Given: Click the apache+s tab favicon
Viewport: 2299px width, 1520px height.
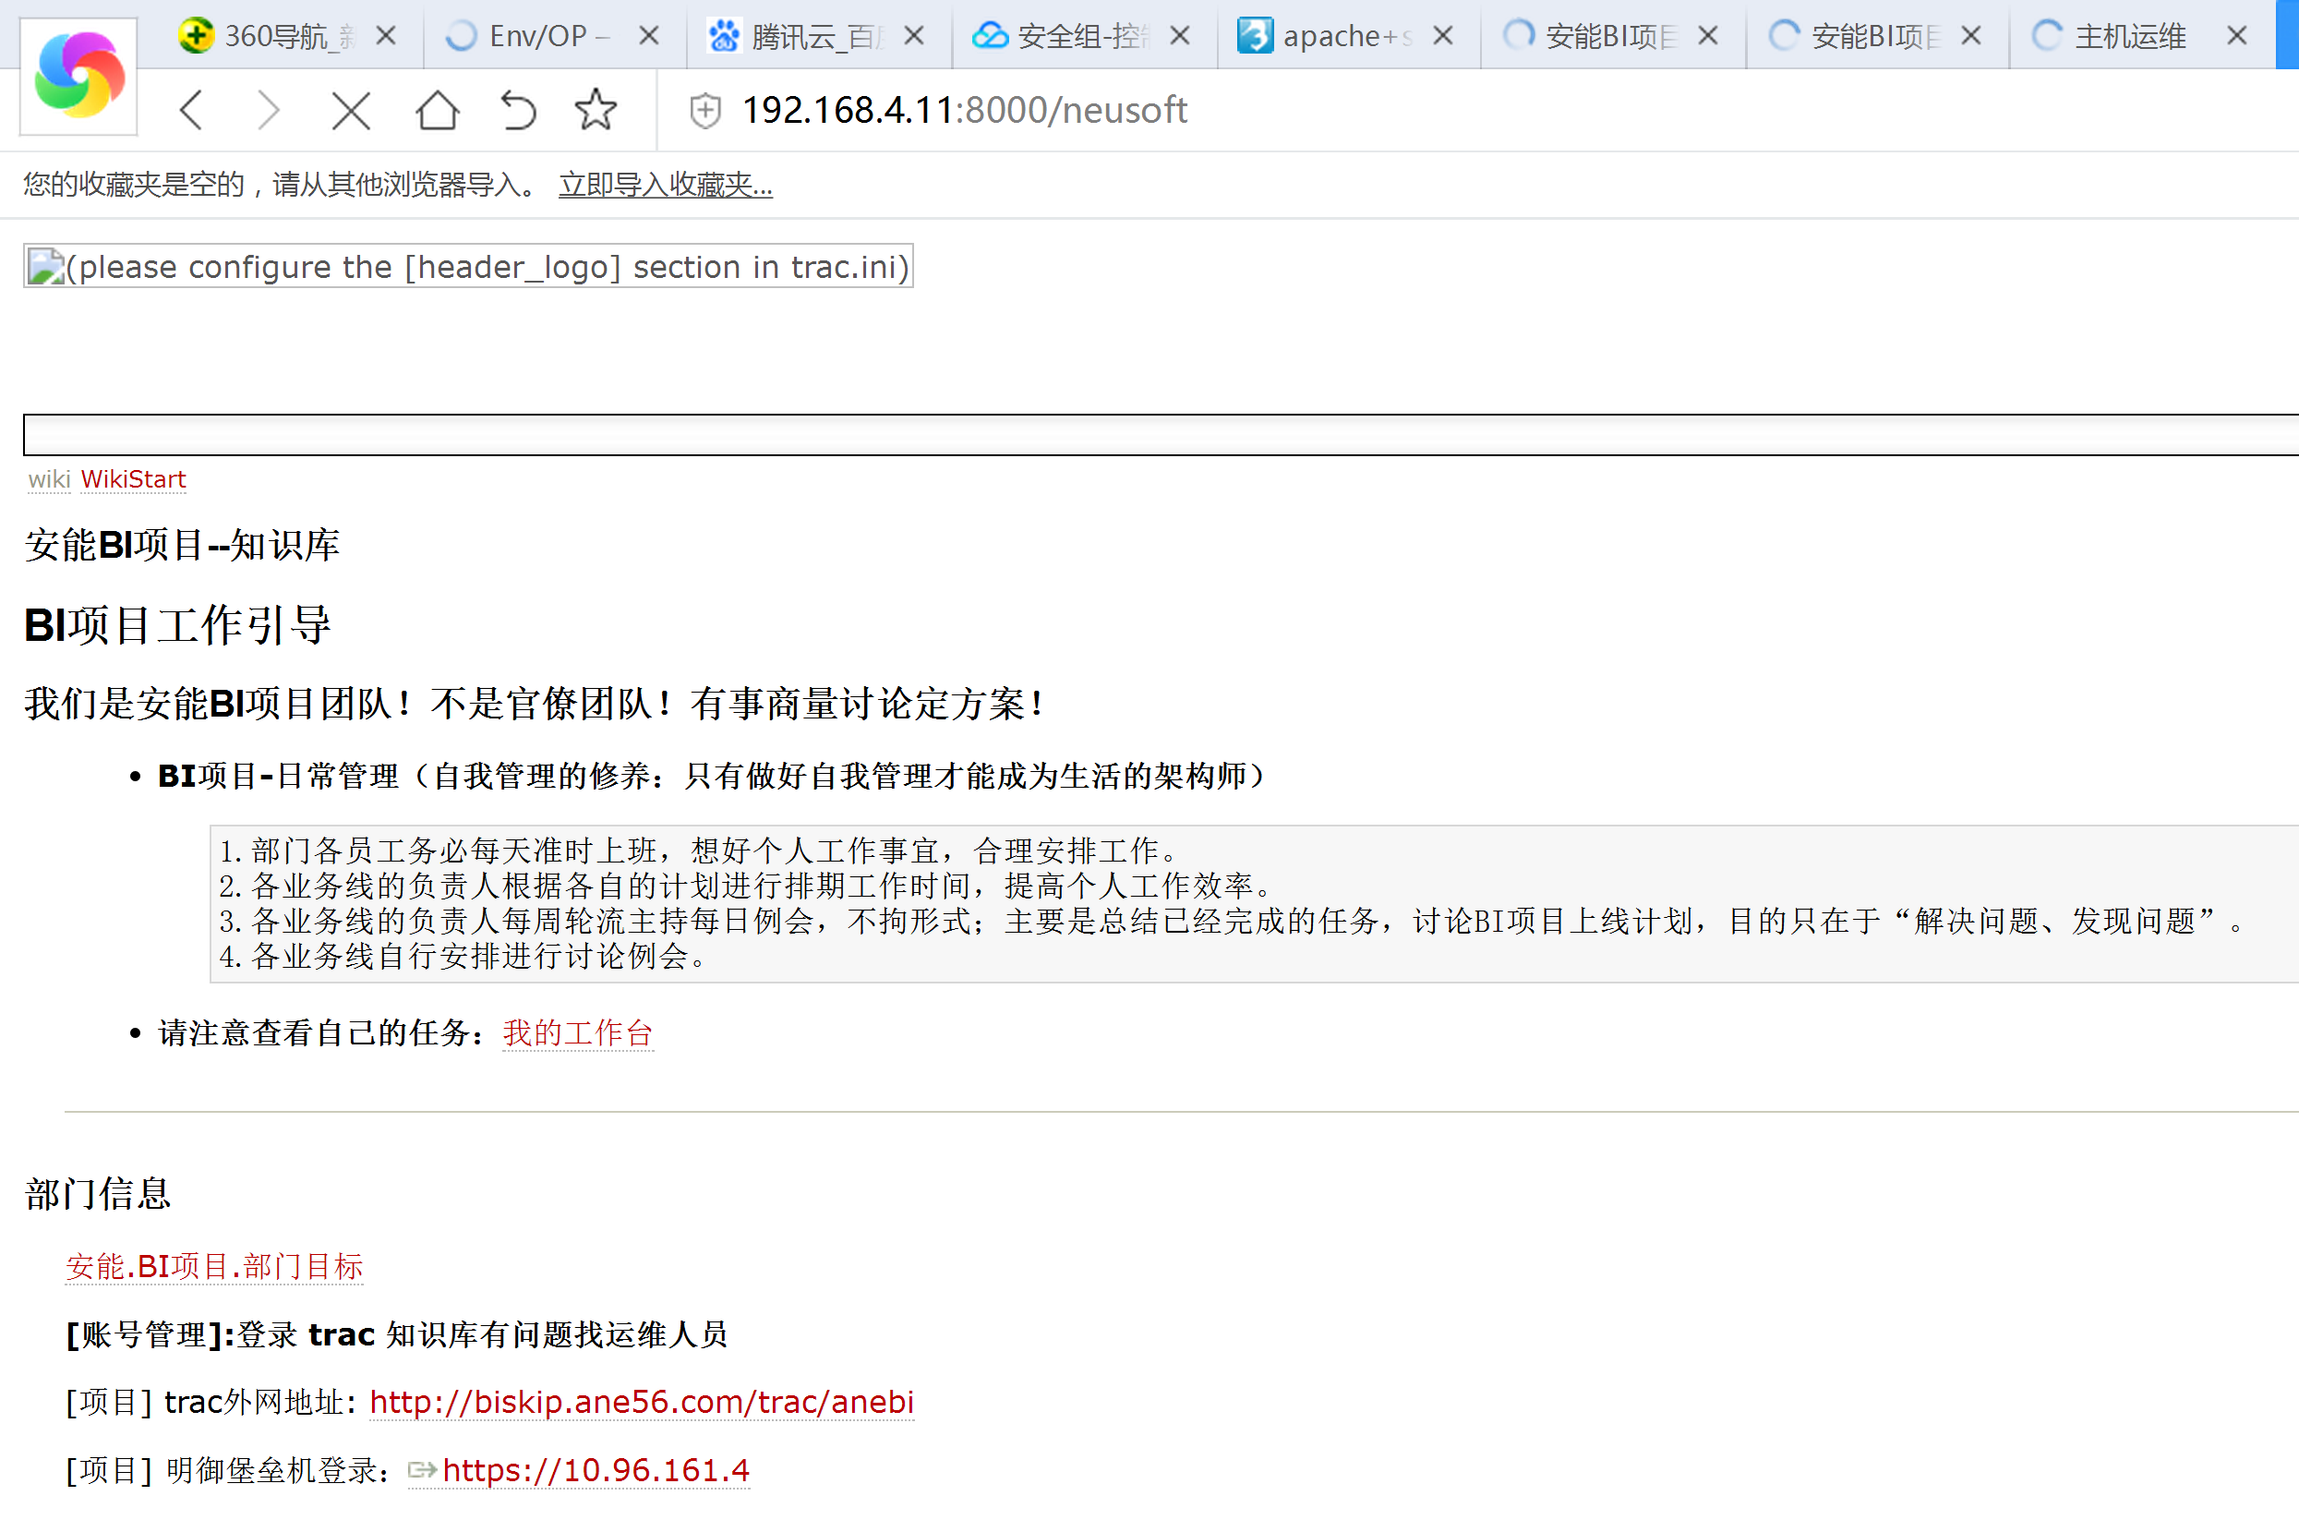Looking at the screenshot, I should 1254,36.
